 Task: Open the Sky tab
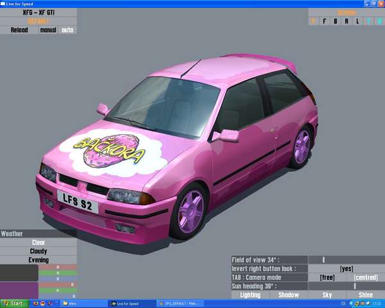(327, 295)
